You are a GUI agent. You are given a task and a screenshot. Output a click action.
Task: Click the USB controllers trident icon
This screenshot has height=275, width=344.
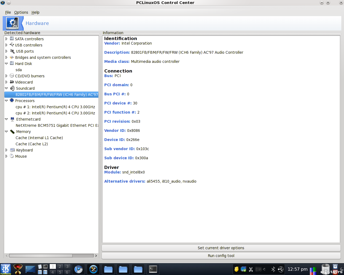(x=12, y=45)
